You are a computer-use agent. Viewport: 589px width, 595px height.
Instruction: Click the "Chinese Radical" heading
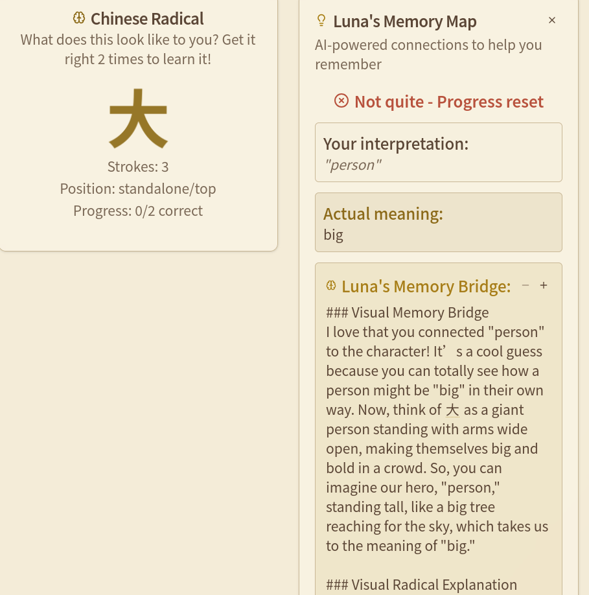point(147,19)
